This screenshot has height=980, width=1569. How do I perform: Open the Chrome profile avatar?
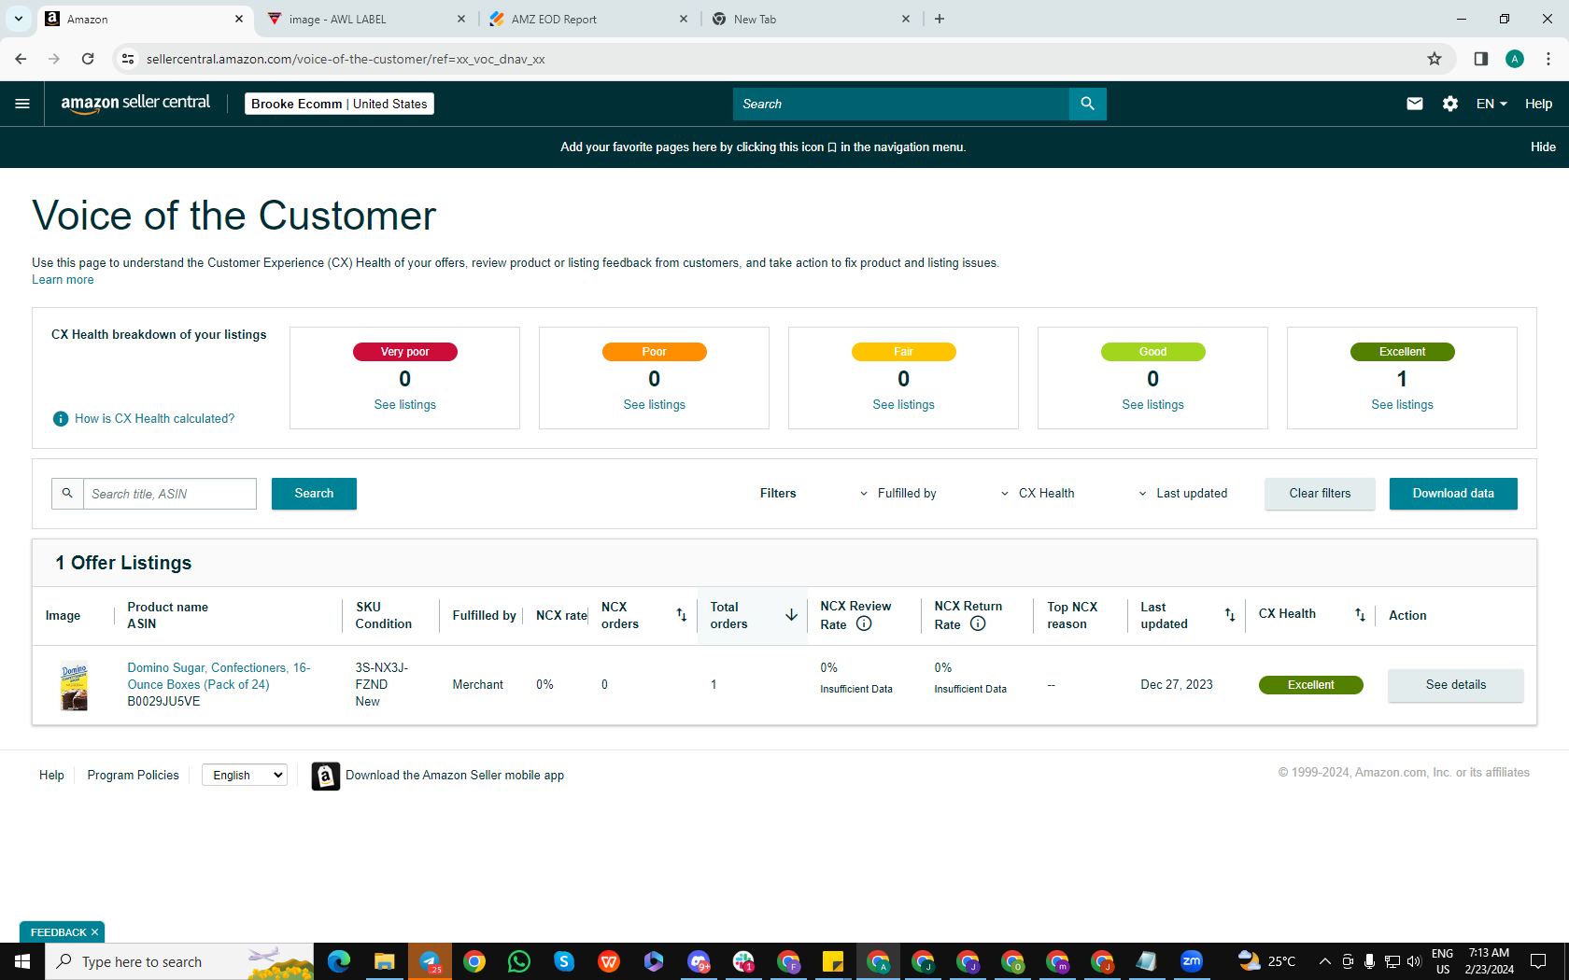[x=1515, y=59]
